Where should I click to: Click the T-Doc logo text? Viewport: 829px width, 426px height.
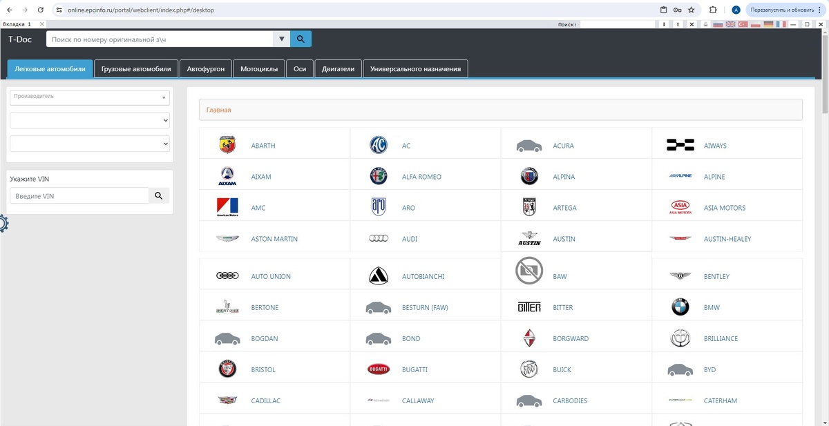[20, 39]
